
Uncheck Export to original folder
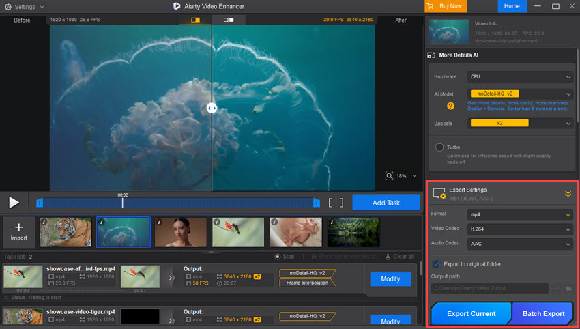pyautogui.click(x=437, y=264)
